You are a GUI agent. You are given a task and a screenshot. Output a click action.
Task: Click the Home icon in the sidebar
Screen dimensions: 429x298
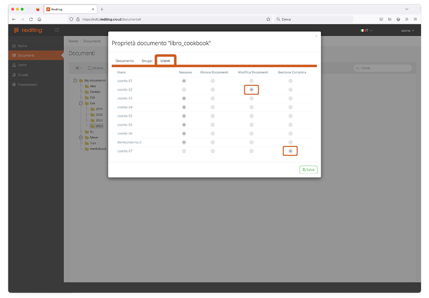point(14,46)
